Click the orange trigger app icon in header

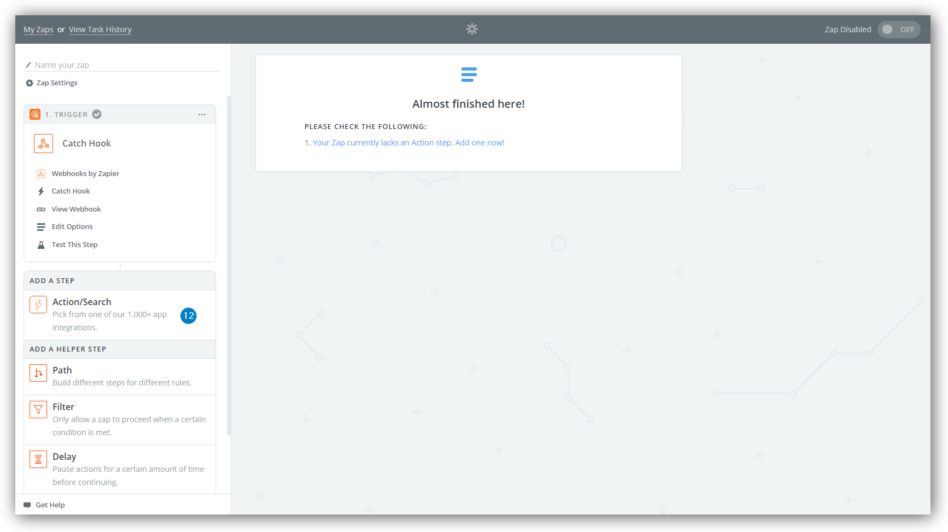(x=35, y=114)
